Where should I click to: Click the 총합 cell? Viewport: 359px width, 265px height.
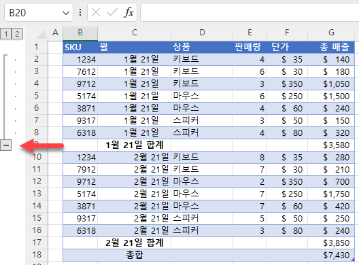tap(135, 255)
